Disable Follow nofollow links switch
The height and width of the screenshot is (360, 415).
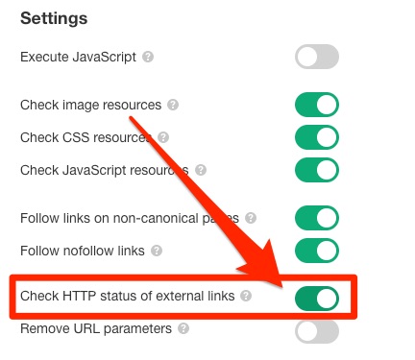point(317,251)
